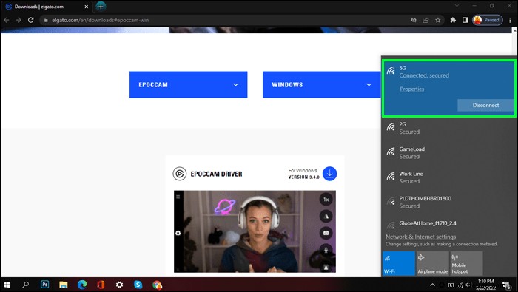
Task: Disconnect from the 5G network
Action: click(x=485, y=105)
